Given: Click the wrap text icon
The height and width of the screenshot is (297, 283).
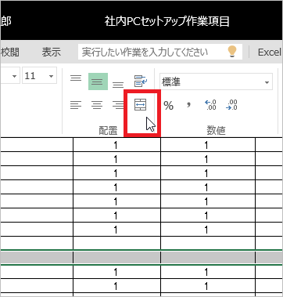Looking at the screenshot, I should click(141, 81).
